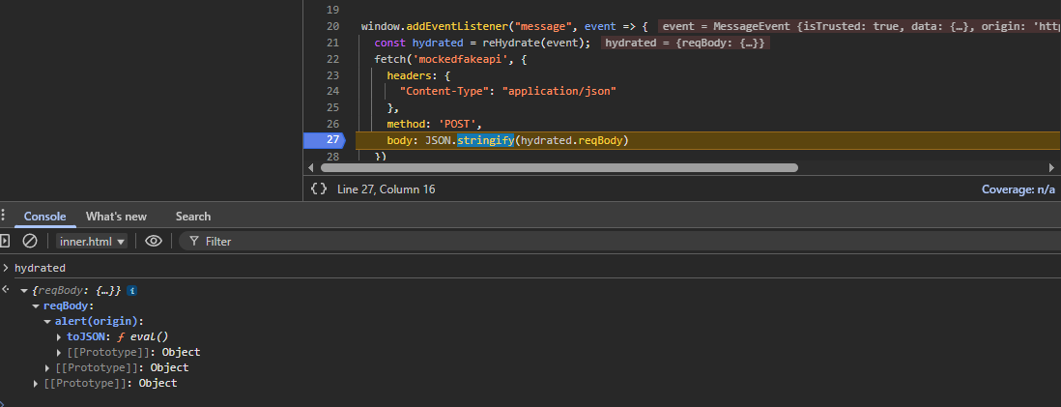
Task: Click the highlighted stringify token on line 27
Action: [485, 140]
